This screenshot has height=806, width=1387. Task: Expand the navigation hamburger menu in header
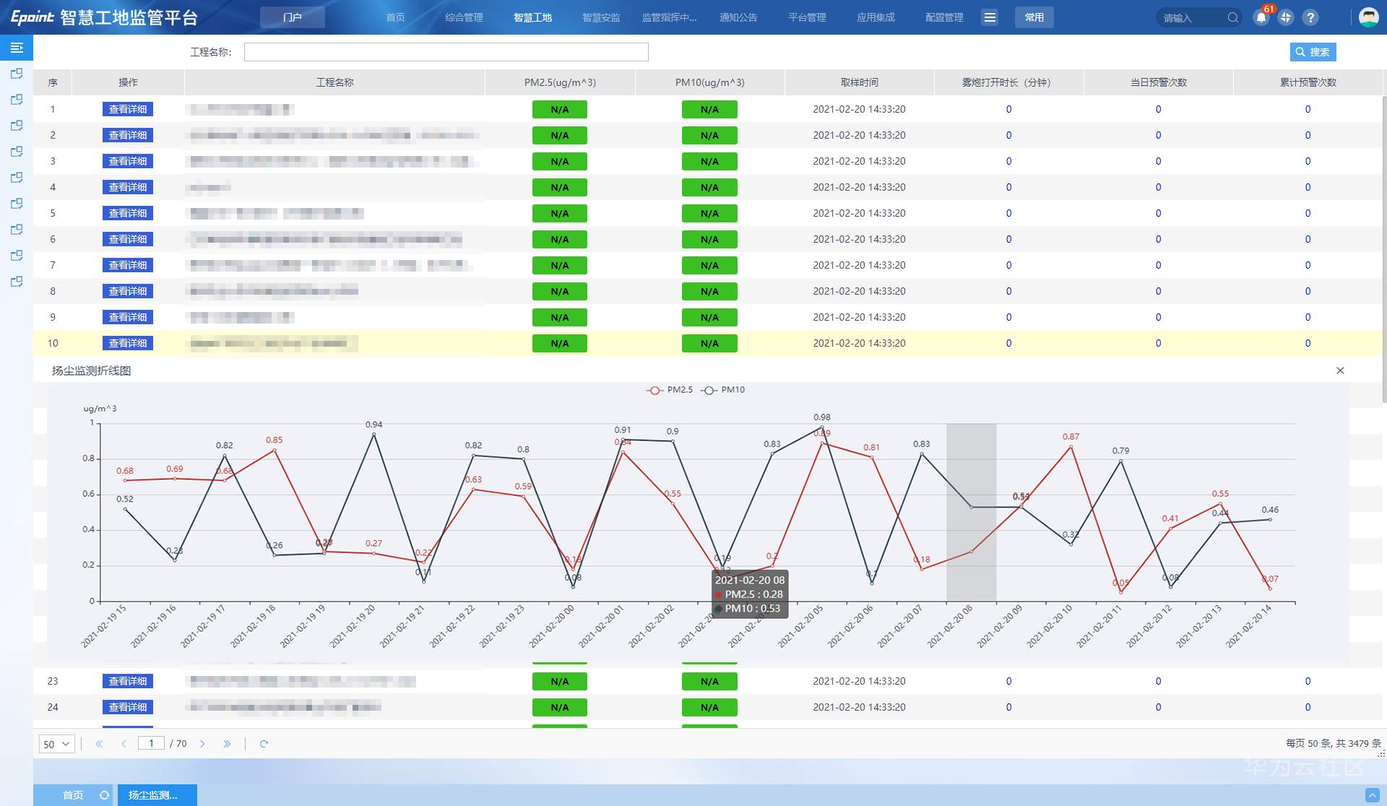[x=990, y=17]
